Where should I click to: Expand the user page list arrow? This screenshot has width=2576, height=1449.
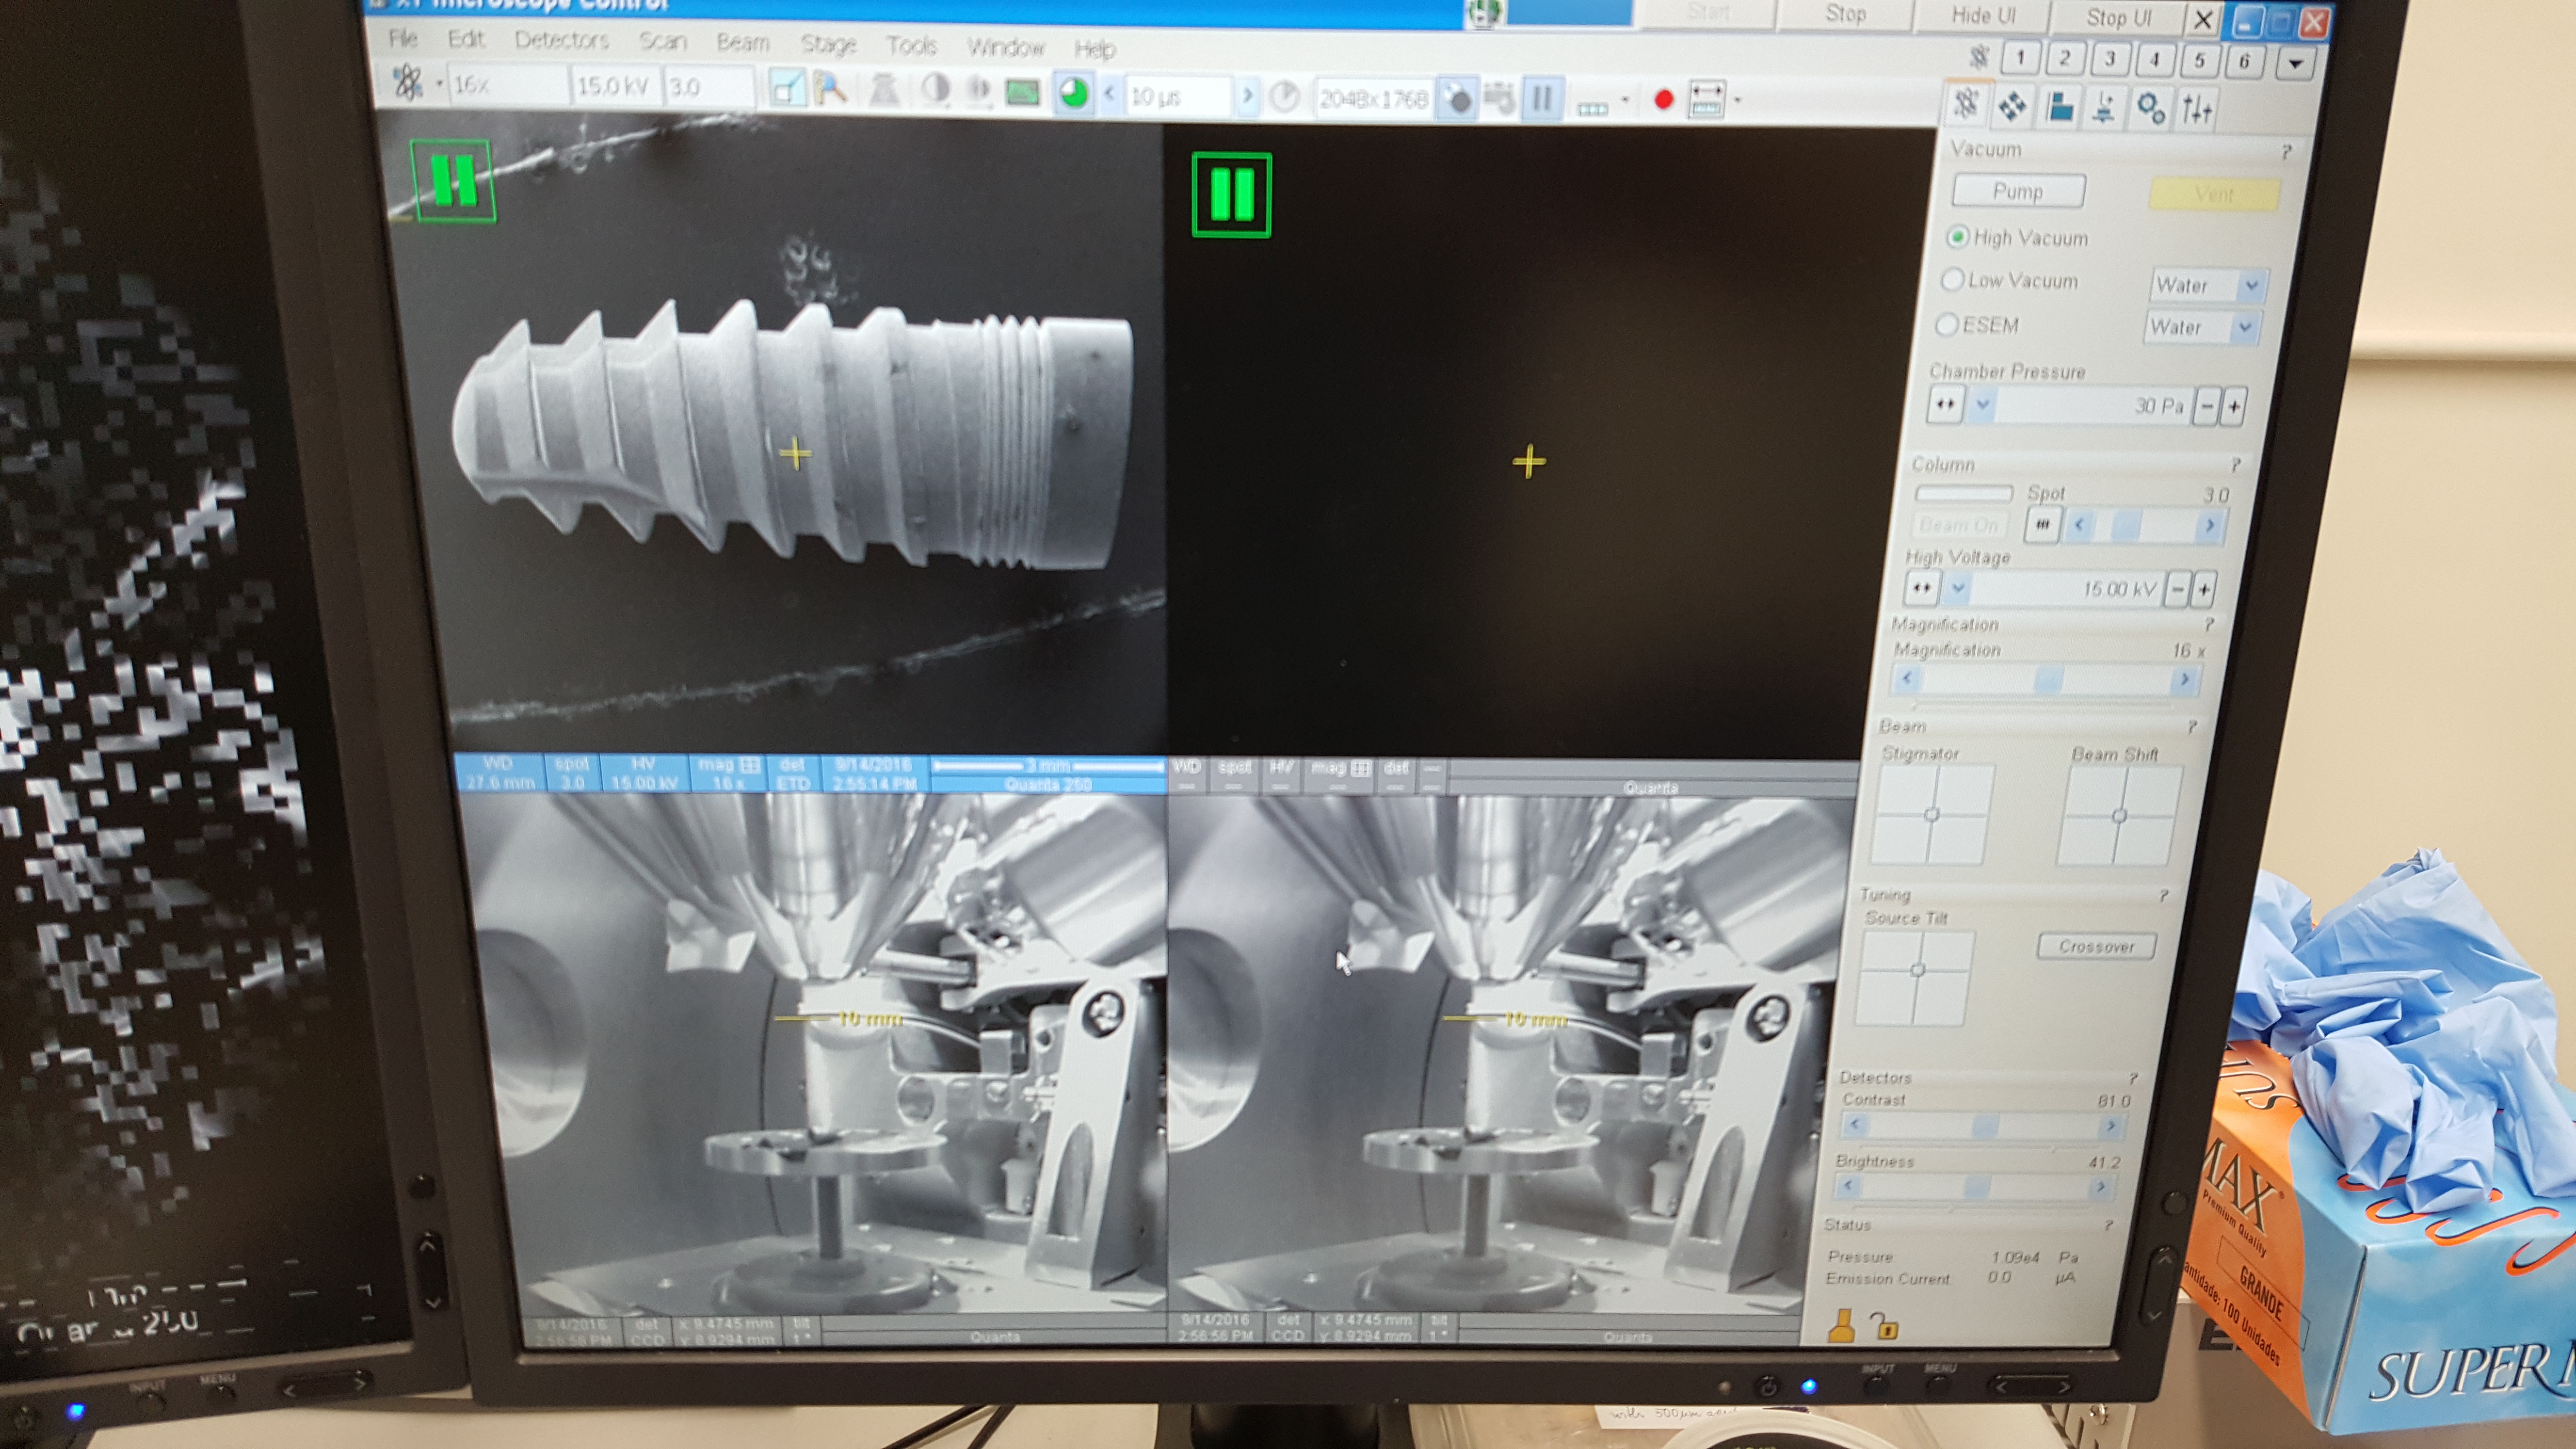[x=2296, y=64]
